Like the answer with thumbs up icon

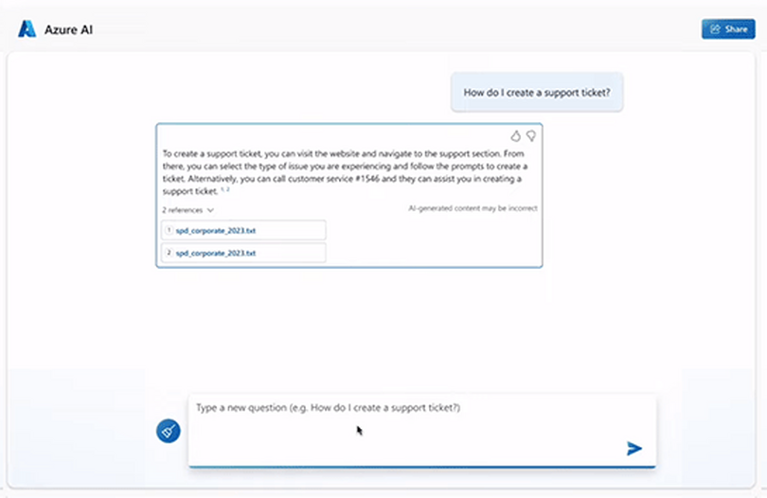[515, 136]
